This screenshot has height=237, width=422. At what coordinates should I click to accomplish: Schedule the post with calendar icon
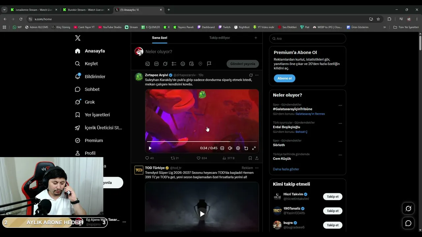coord(192,64)
